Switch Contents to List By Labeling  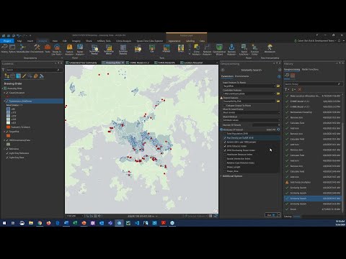tap(35, 76)
